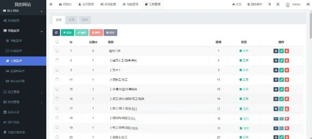Delete the 架子工 row with the trash icon
Image resolution: width=312 pixels, height=139 pixels.
[x=287, y=70]
